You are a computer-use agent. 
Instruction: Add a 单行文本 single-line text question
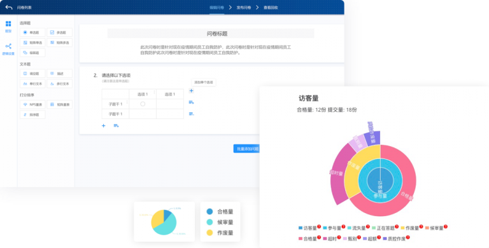point(32,83)
